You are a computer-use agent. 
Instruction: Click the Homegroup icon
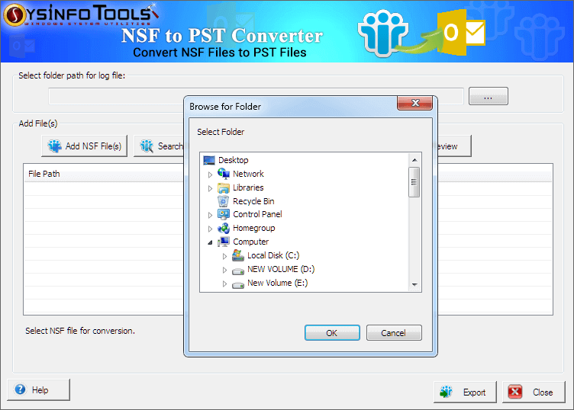point(224,228)
